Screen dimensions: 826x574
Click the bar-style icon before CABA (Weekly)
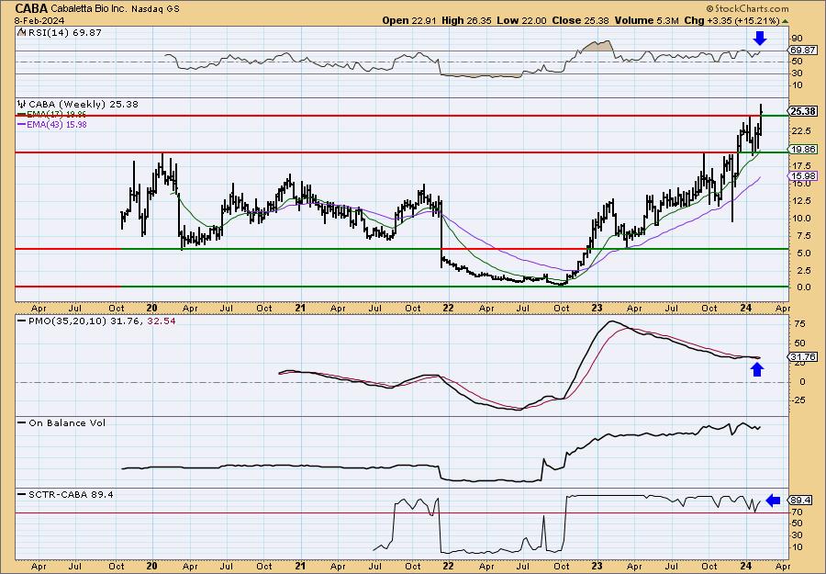22,105
